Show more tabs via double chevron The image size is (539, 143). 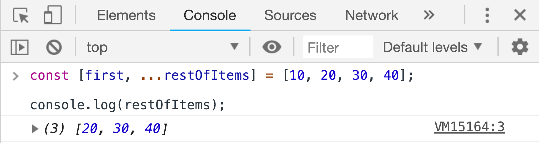click(429, 15)
